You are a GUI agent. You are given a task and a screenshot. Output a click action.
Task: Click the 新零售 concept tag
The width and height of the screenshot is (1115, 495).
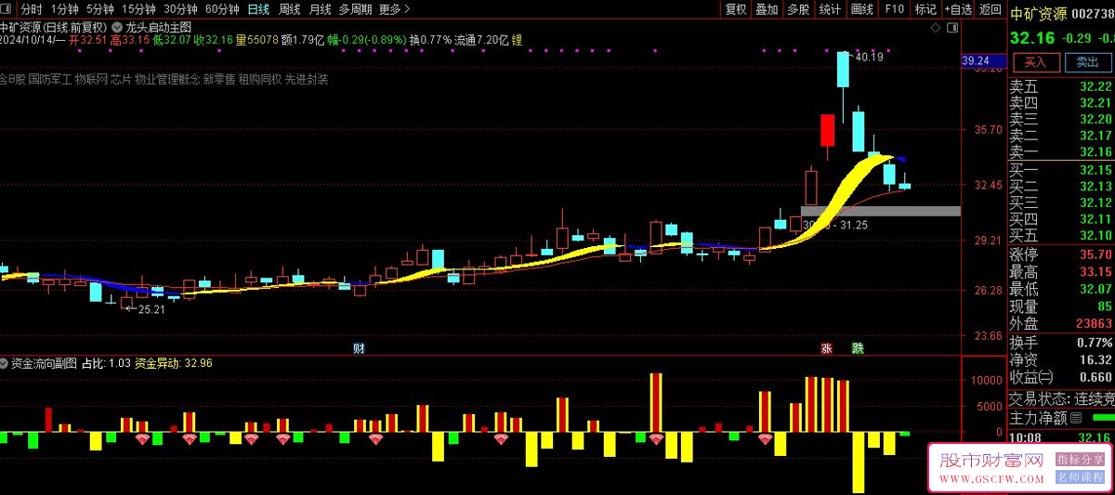tap(219, 80)
